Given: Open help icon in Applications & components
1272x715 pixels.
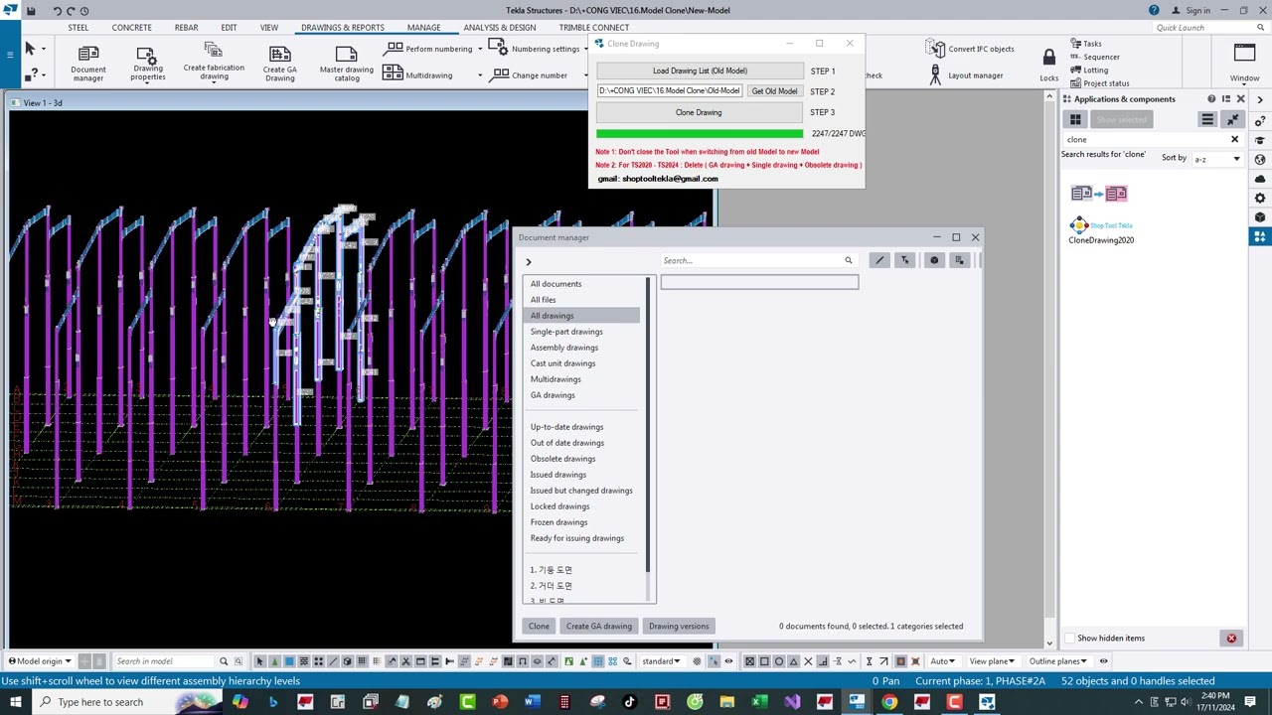Looking at the screenshot, I should tap(1211, 99).
